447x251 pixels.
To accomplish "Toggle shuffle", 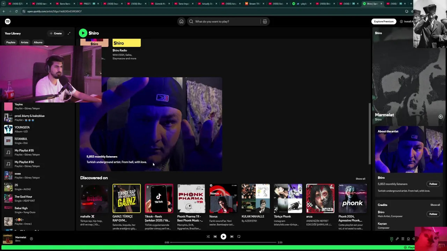I will tap(208, 237).
